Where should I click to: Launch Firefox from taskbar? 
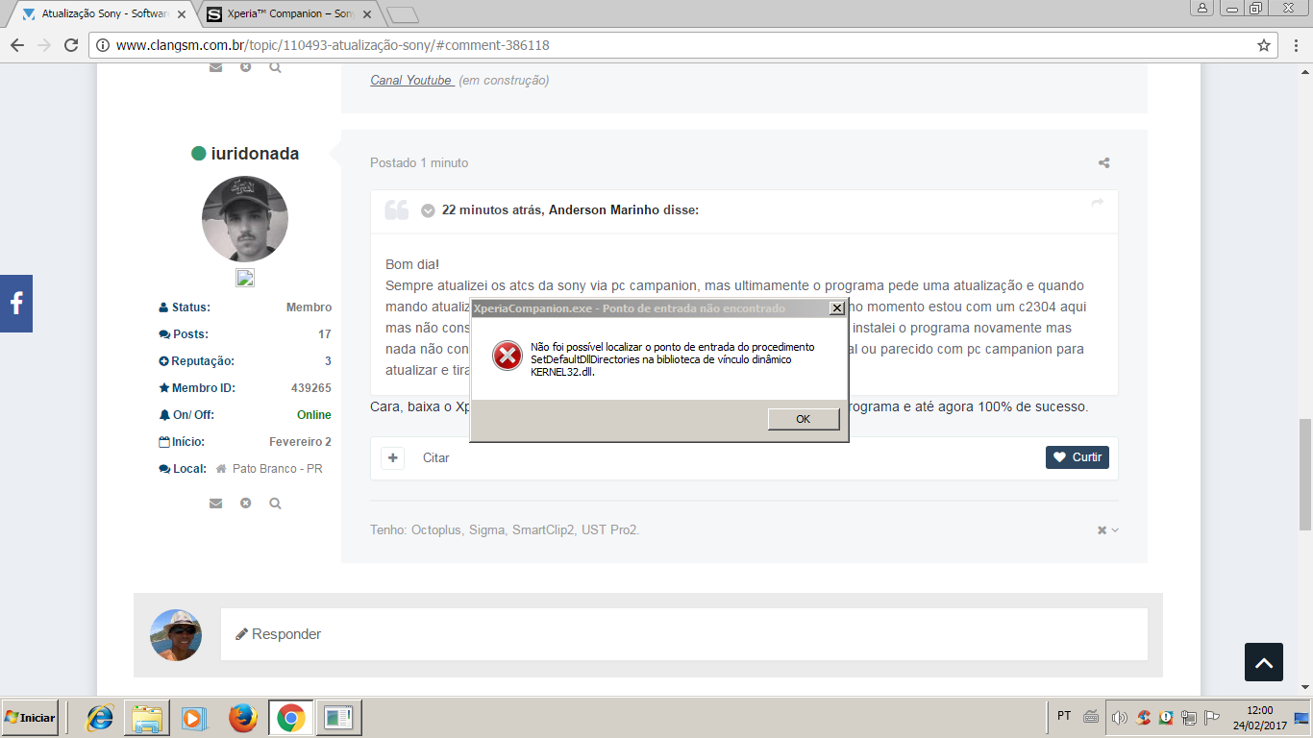point(243,718)
